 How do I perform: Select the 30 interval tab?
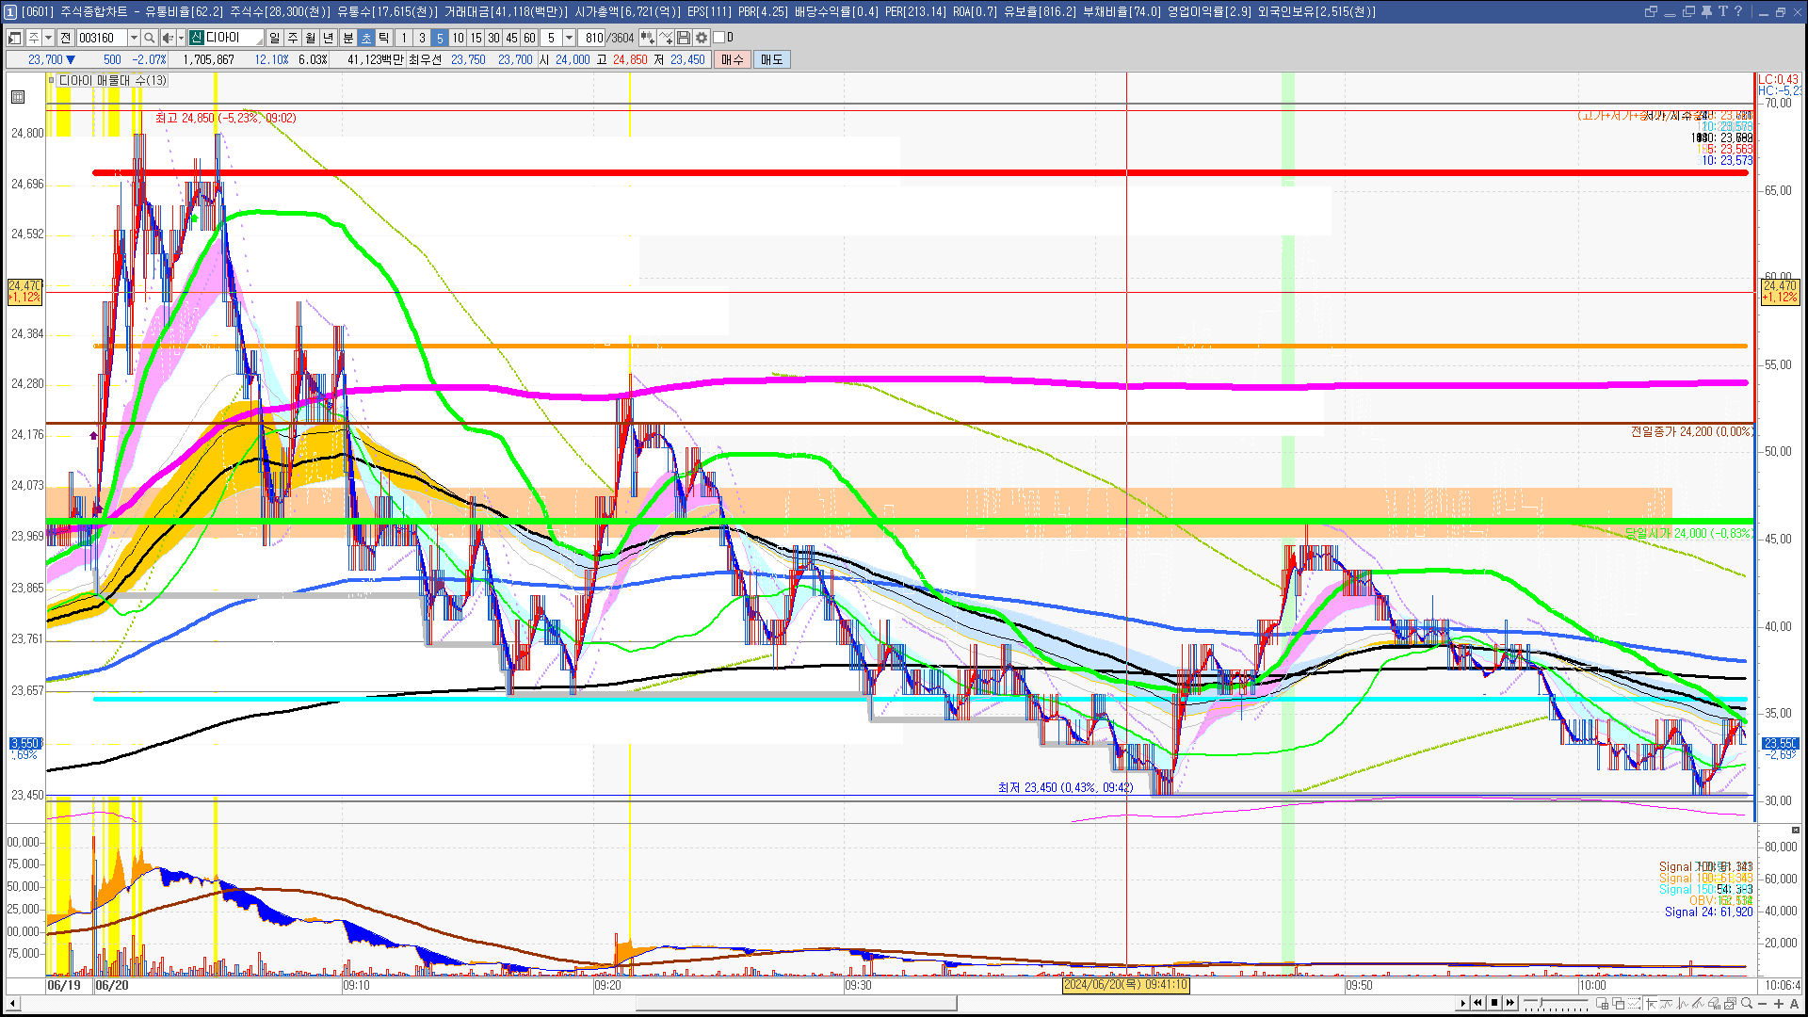[x=493, y=38]
